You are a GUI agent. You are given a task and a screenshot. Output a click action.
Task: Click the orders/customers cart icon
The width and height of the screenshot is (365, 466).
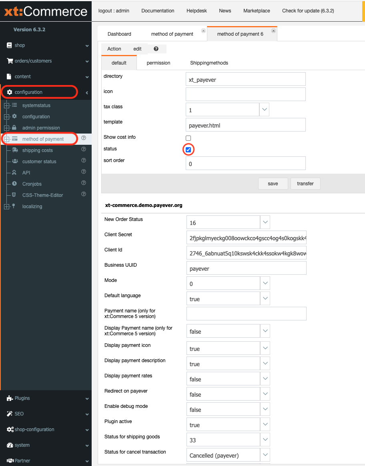tap(10, 61)
